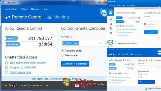Open Assign device to account link, top-right window
The width and height of the screenshot is (161, 91).
tap(125, 32)
